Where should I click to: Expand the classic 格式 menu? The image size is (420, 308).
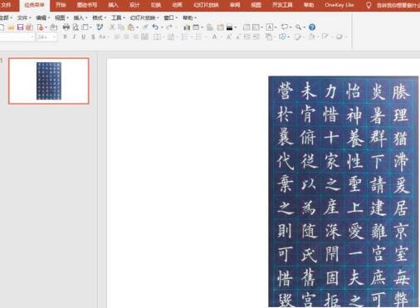tap(99, 18)
